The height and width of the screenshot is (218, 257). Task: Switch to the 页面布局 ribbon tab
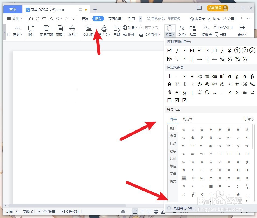(115, 19)
